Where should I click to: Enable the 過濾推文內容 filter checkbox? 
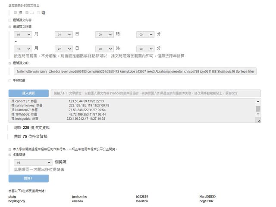point(10,20)
